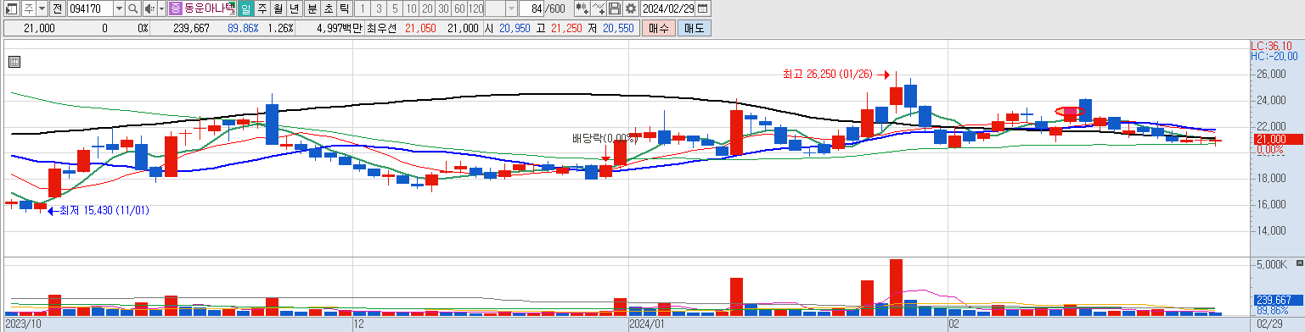Click the low price 20,550
The width and height of the screenshot is (1305, 332).
tap(618, 28)
